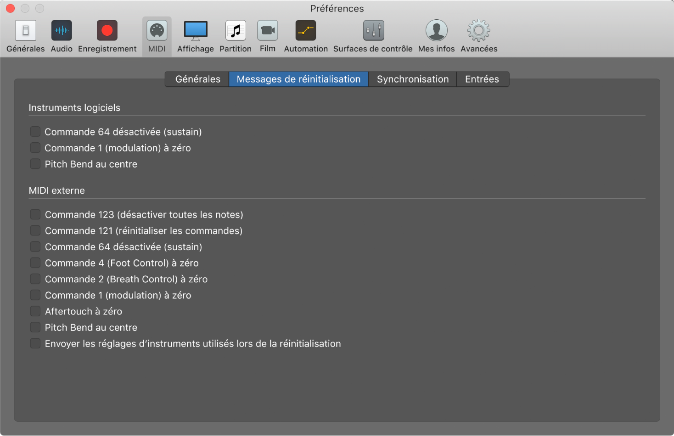Enable Envoyer les réglages d'instruments utilisés checkbox
This screenshot has height=436, width=674.
coord(35,343)
